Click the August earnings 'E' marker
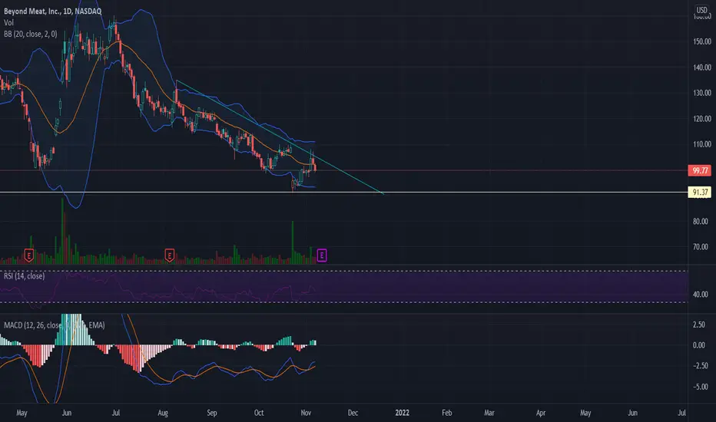716x422 pixels. [x=170, y=256]
